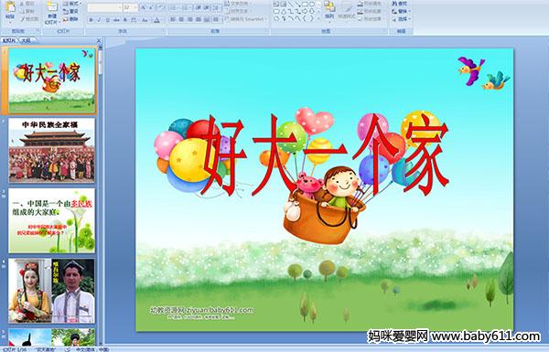549x352 pixels.
Task: Click the Arrange icon in the drawing group
Action: (x=329, y=7)
